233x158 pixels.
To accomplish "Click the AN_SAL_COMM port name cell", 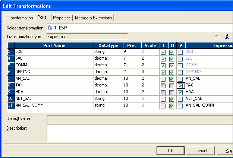I will (54, 105).
